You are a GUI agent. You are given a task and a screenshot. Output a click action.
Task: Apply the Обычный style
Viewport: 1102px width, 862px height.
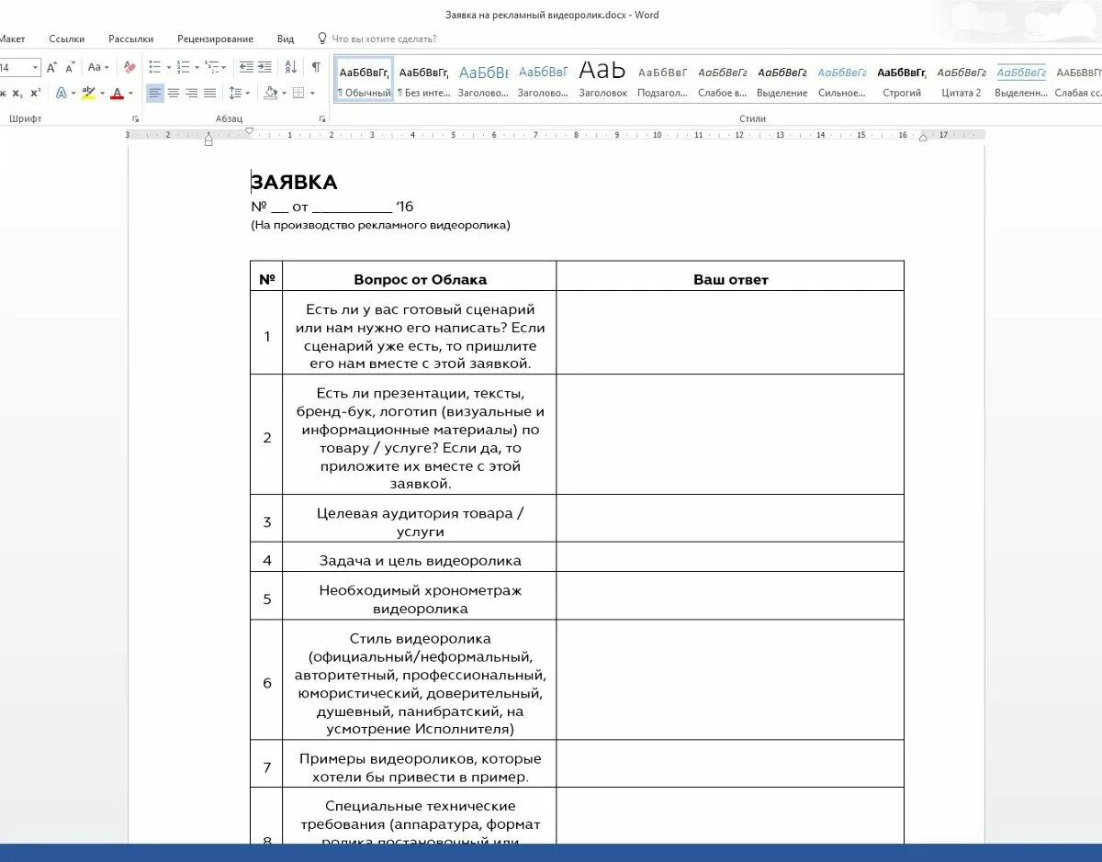click(365, 80)
